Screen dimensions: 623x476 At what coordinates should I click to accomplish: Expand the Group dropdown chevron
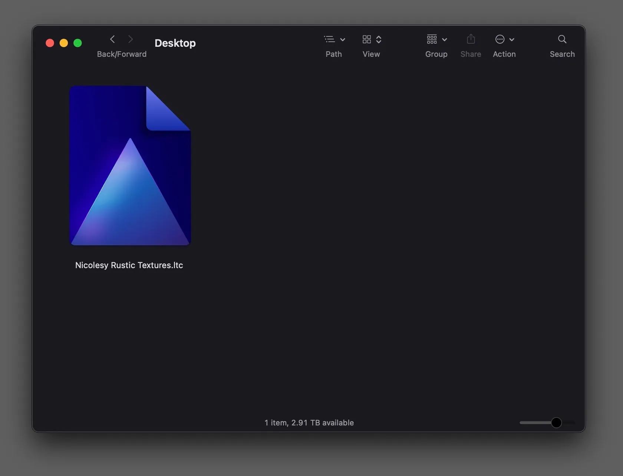coord(445,40)
